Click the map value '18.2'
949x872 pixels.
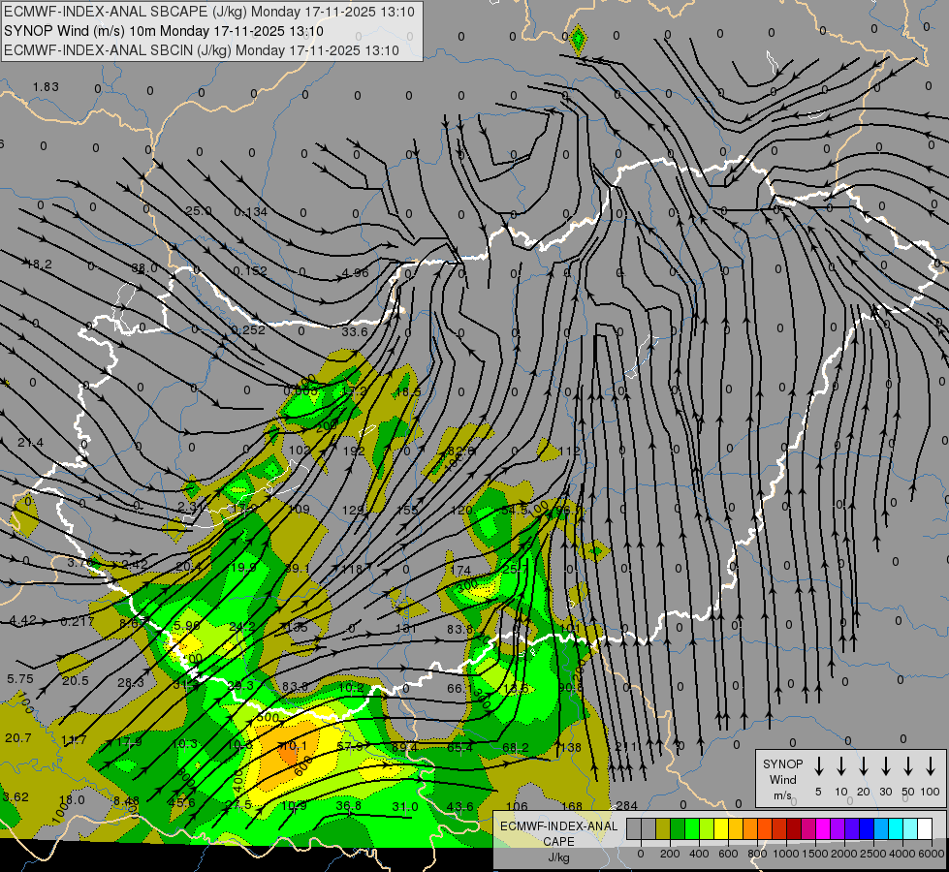(x=39, y=265)
